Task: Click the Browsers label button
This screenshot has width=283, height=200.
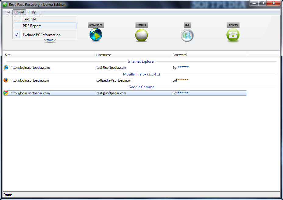Action: pyautogui.click(x=96, y=25)
